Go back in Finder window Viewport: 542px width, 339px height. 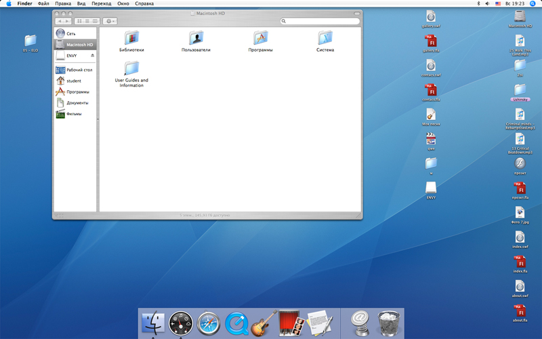[x=60, y=21]
